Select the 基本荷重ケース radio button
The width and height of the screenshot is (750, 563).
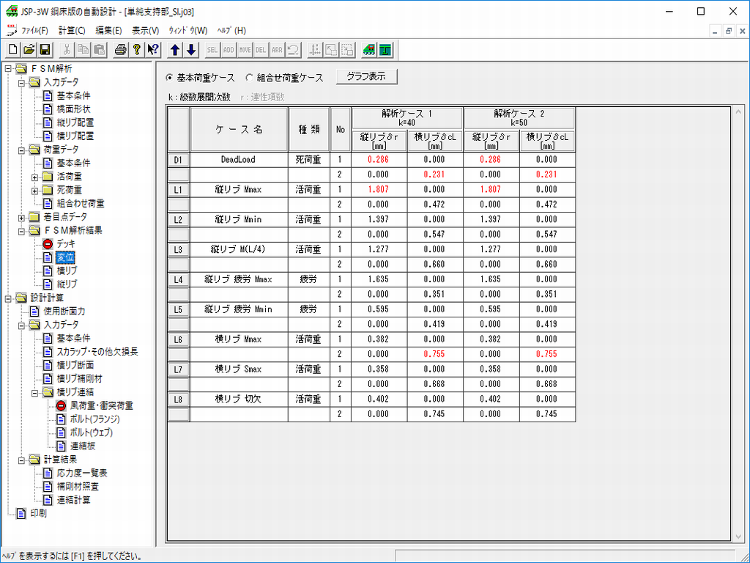(170, 77)
